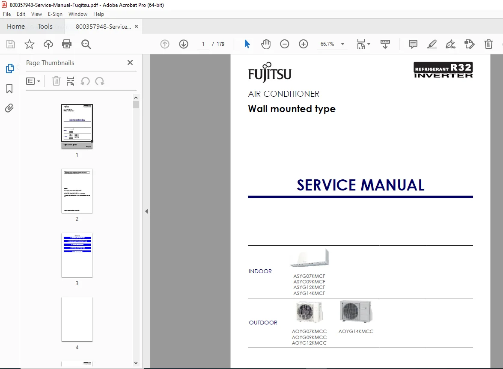
Task: Go to next page with the down arrow
Action: [x=184, y=44]
